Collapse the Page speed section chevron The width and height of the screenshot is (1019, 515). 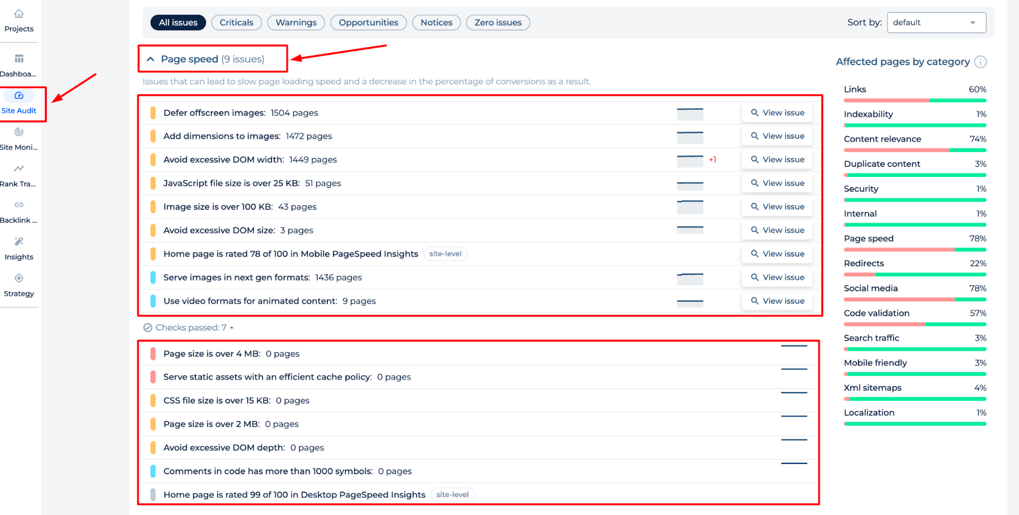tap(150, 59)
